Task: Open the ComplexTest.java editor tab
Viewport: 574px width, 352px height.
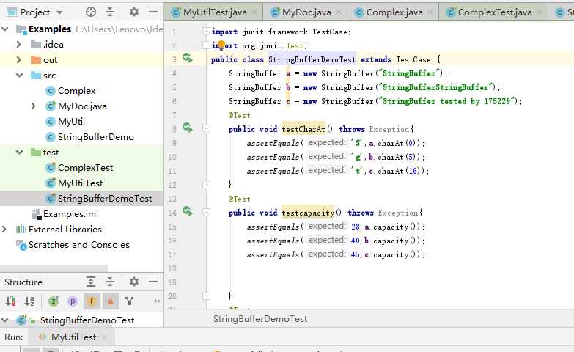Action: pyautogui.click(x=494, y=12)
